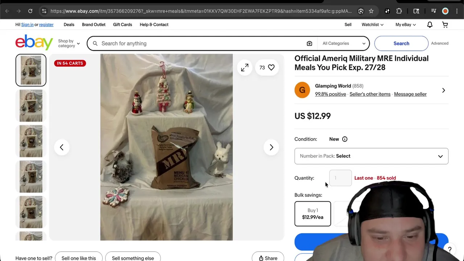This screenshot has width=464, height=261.
Task: Expand the All Categories dropdown
Action: [x=344, y=43]
